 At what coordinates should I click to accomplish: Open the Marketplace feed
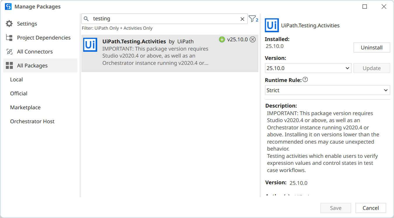25,108
